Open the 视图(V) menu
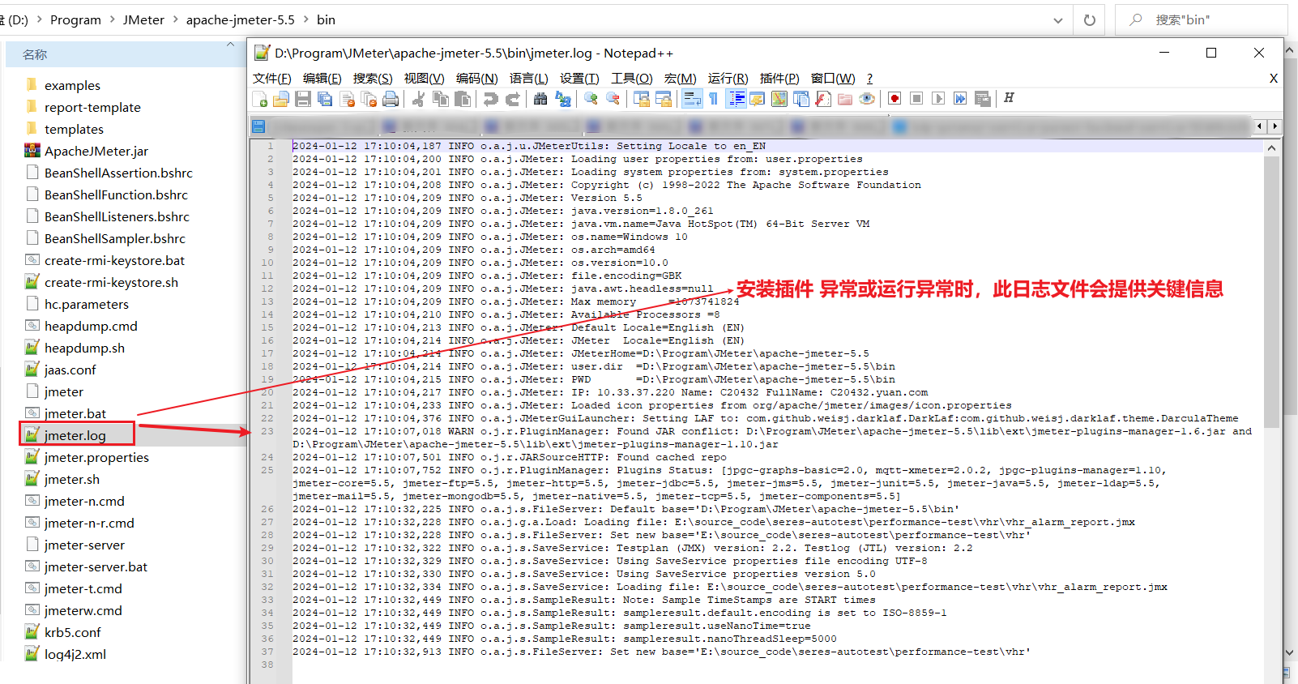The image size is (1298, 684). tap(424, 78)
